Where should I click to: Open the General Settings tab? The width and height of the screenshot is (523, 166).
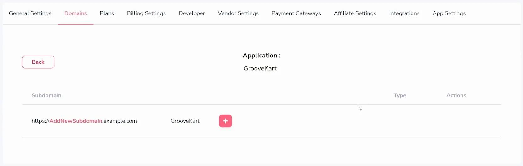30,13
